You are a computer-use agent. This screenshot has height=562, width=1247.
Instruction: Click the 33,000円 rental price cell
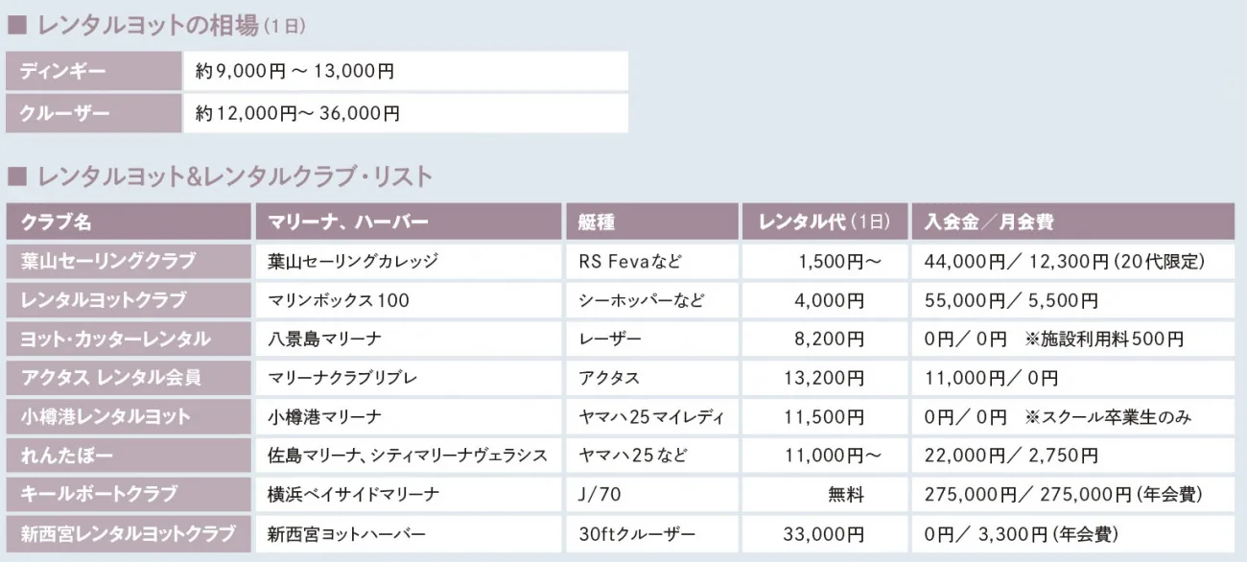(823, 533)
